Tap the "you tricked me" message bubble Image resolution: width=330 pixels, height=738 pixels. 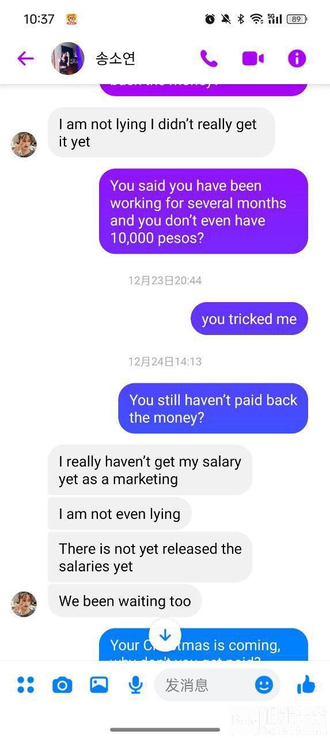click(x=249, y=319)
